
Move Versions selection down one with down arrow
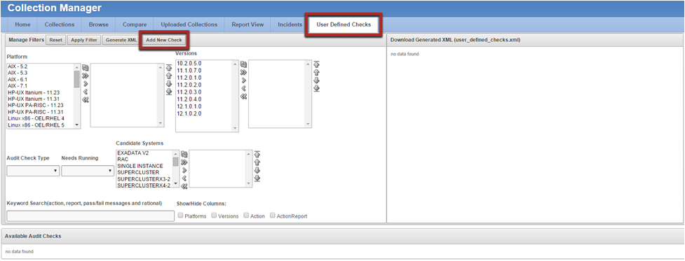pos(317,80)
